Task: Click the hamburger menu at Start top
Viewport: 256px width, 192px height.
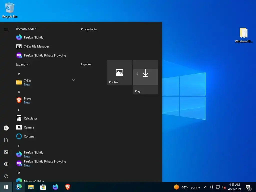Action: pyautogui.click(x=6, y=29)
